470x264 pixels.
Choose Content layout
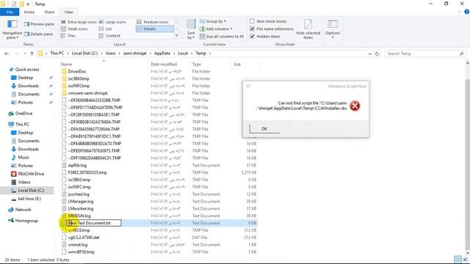click(109, 36)
